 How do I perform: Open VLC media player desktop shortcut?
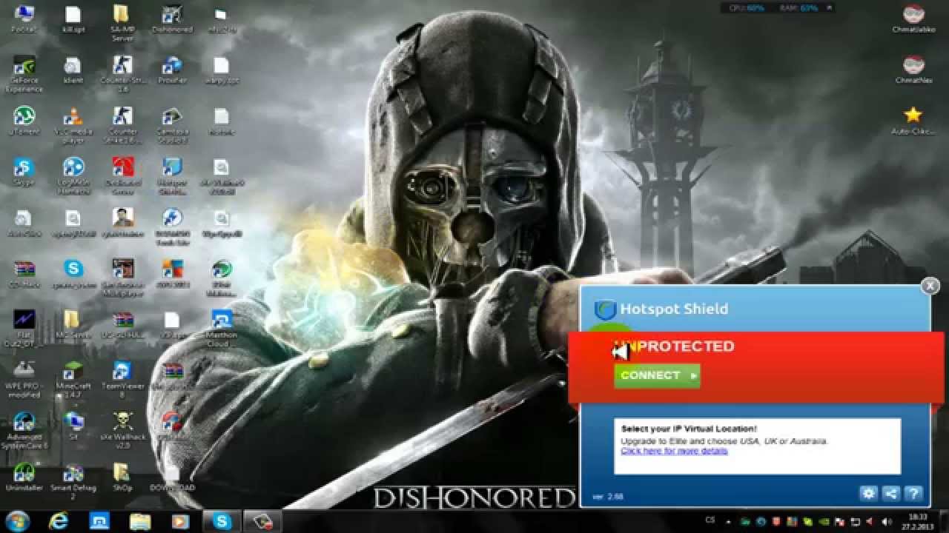click(73, 125)
